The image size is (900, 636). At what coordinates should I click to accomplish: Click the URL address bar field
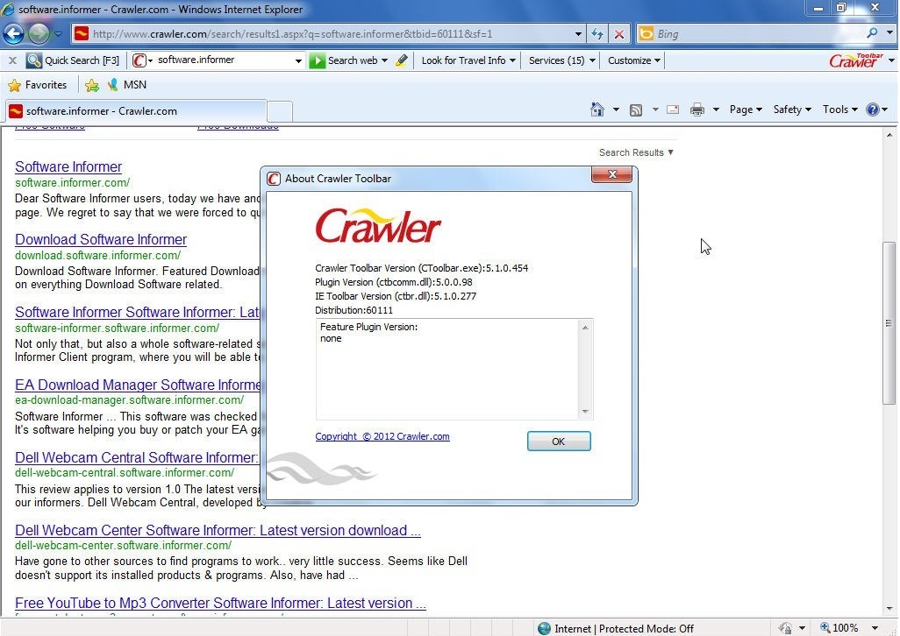click(330, 34)
